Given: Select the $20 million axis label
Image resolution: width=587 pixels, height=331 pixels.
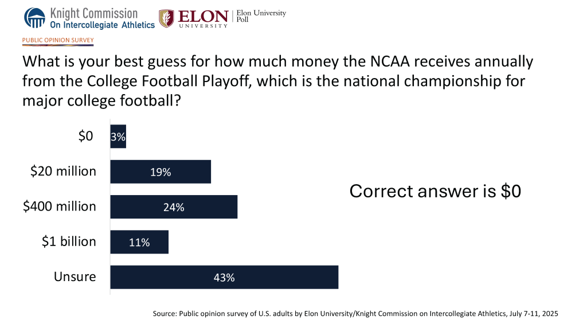Looking at the screenshot, I should pyautogui.click(x=63, y=171).
